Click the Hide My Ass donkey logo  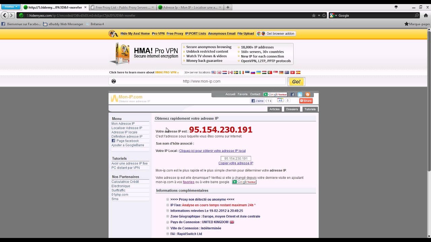[113, 34]
